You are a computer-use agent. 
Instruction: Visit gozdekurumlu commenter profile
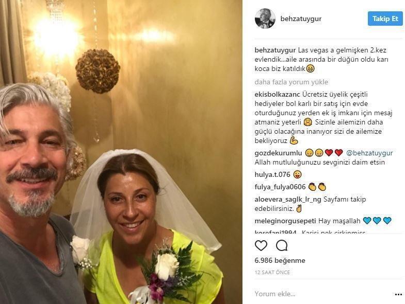point(278,153)
